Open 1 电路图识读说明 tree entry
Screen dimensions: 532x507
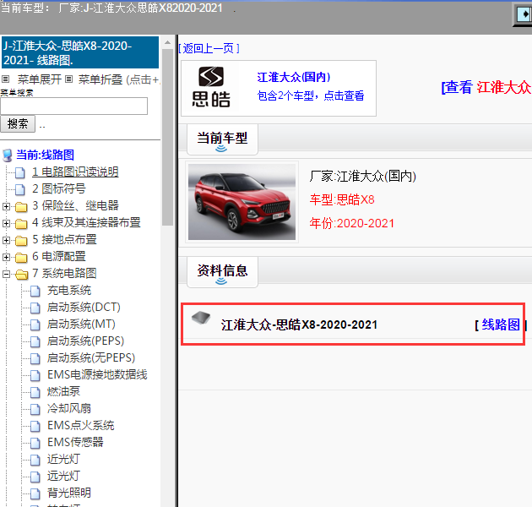pos(75,172)
